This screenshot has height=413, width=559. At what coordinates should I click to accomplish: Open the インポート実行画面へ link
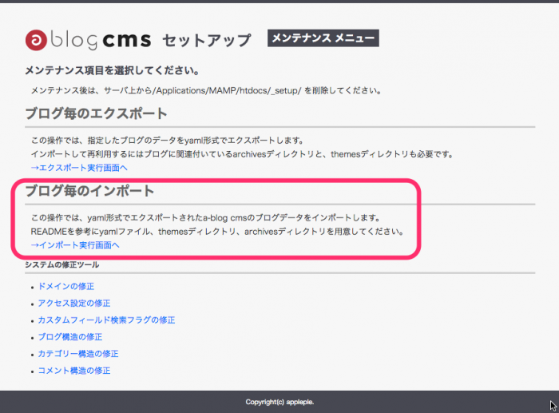coord(75,245)
